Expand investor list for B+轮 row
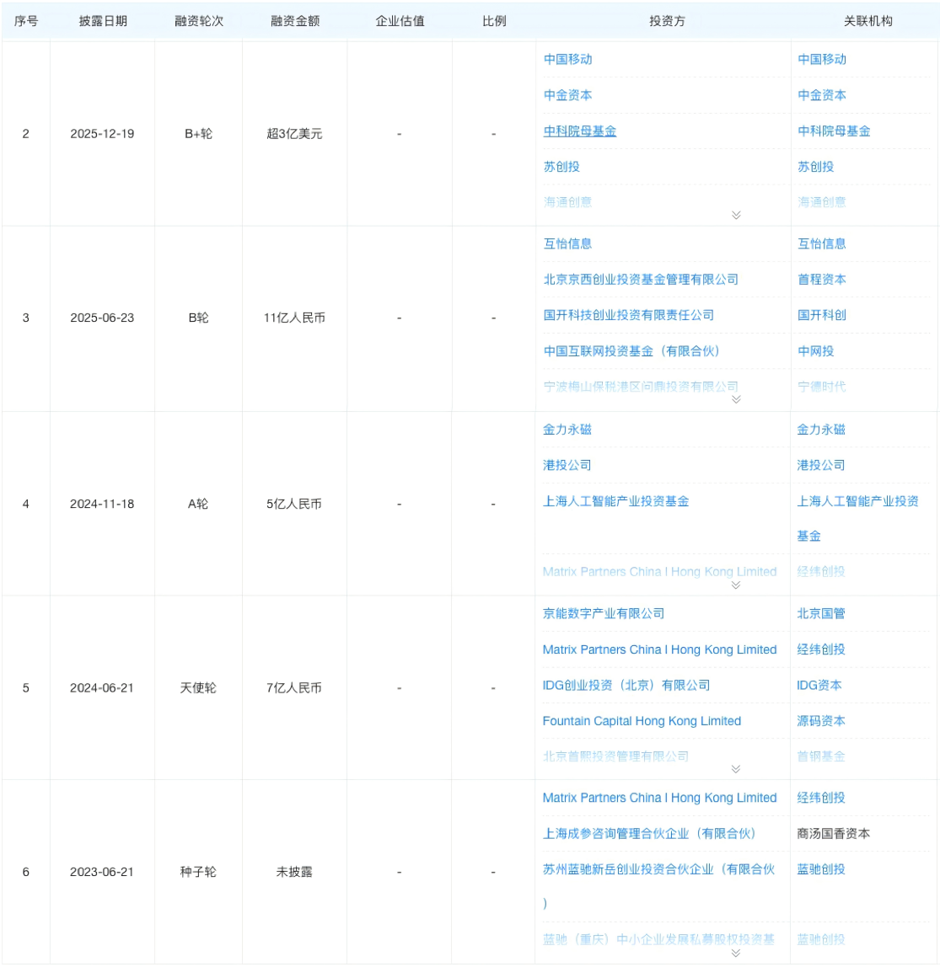 coord(736,216)
